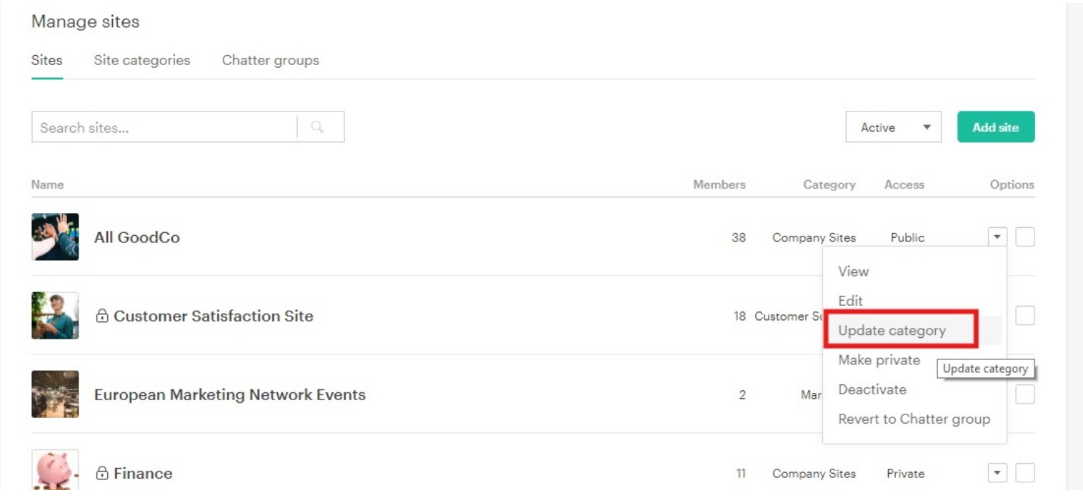Expand the Finance row options arrow
The image size is (1083, 503).
tap(998, 472)
